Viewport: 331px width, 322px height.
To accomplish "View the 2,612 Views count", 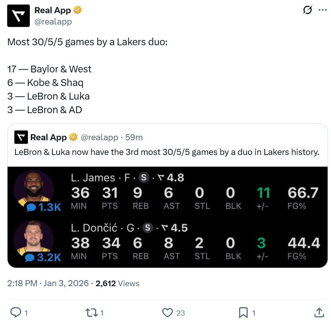I will point(117,284).
